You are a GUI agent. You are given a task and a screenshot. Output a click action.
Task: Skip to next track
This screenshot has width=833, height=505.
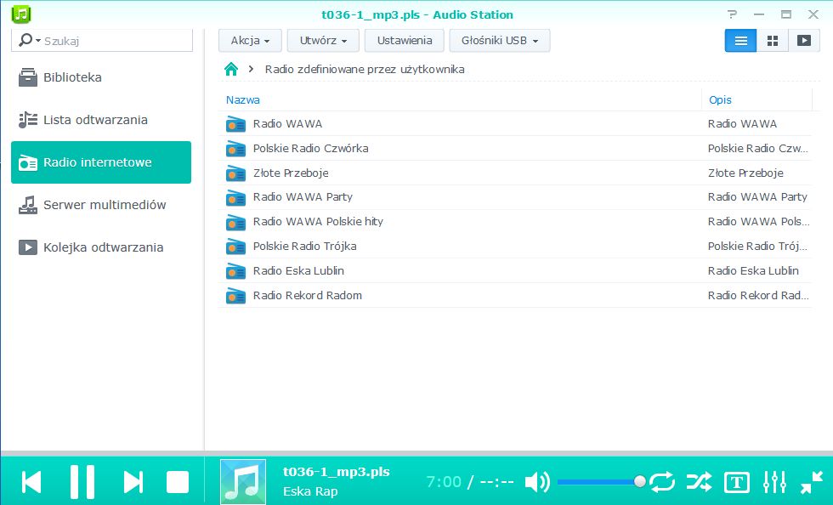tap(133, 482)
